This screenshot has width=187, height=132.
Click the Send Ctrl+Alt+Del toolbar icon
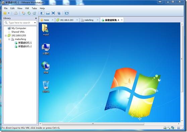16,13
